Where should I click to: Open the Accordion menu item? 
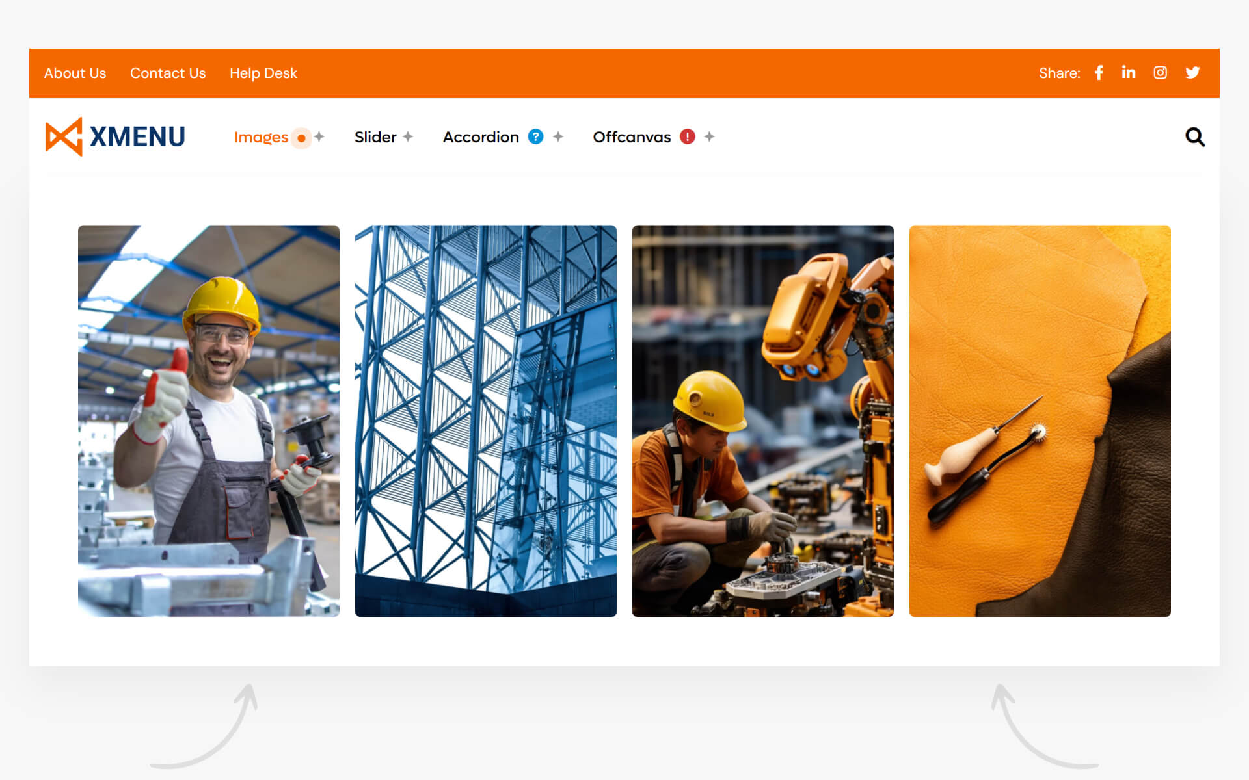481,137
